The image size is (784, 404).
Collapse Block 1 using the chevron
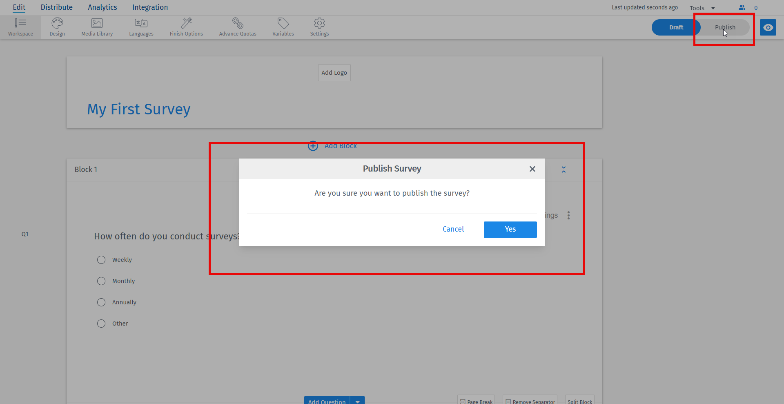(x=563, y=169)
